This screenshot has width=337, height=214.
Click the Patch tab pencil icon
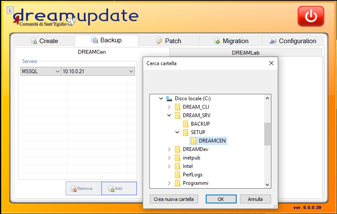click(159, 41)
